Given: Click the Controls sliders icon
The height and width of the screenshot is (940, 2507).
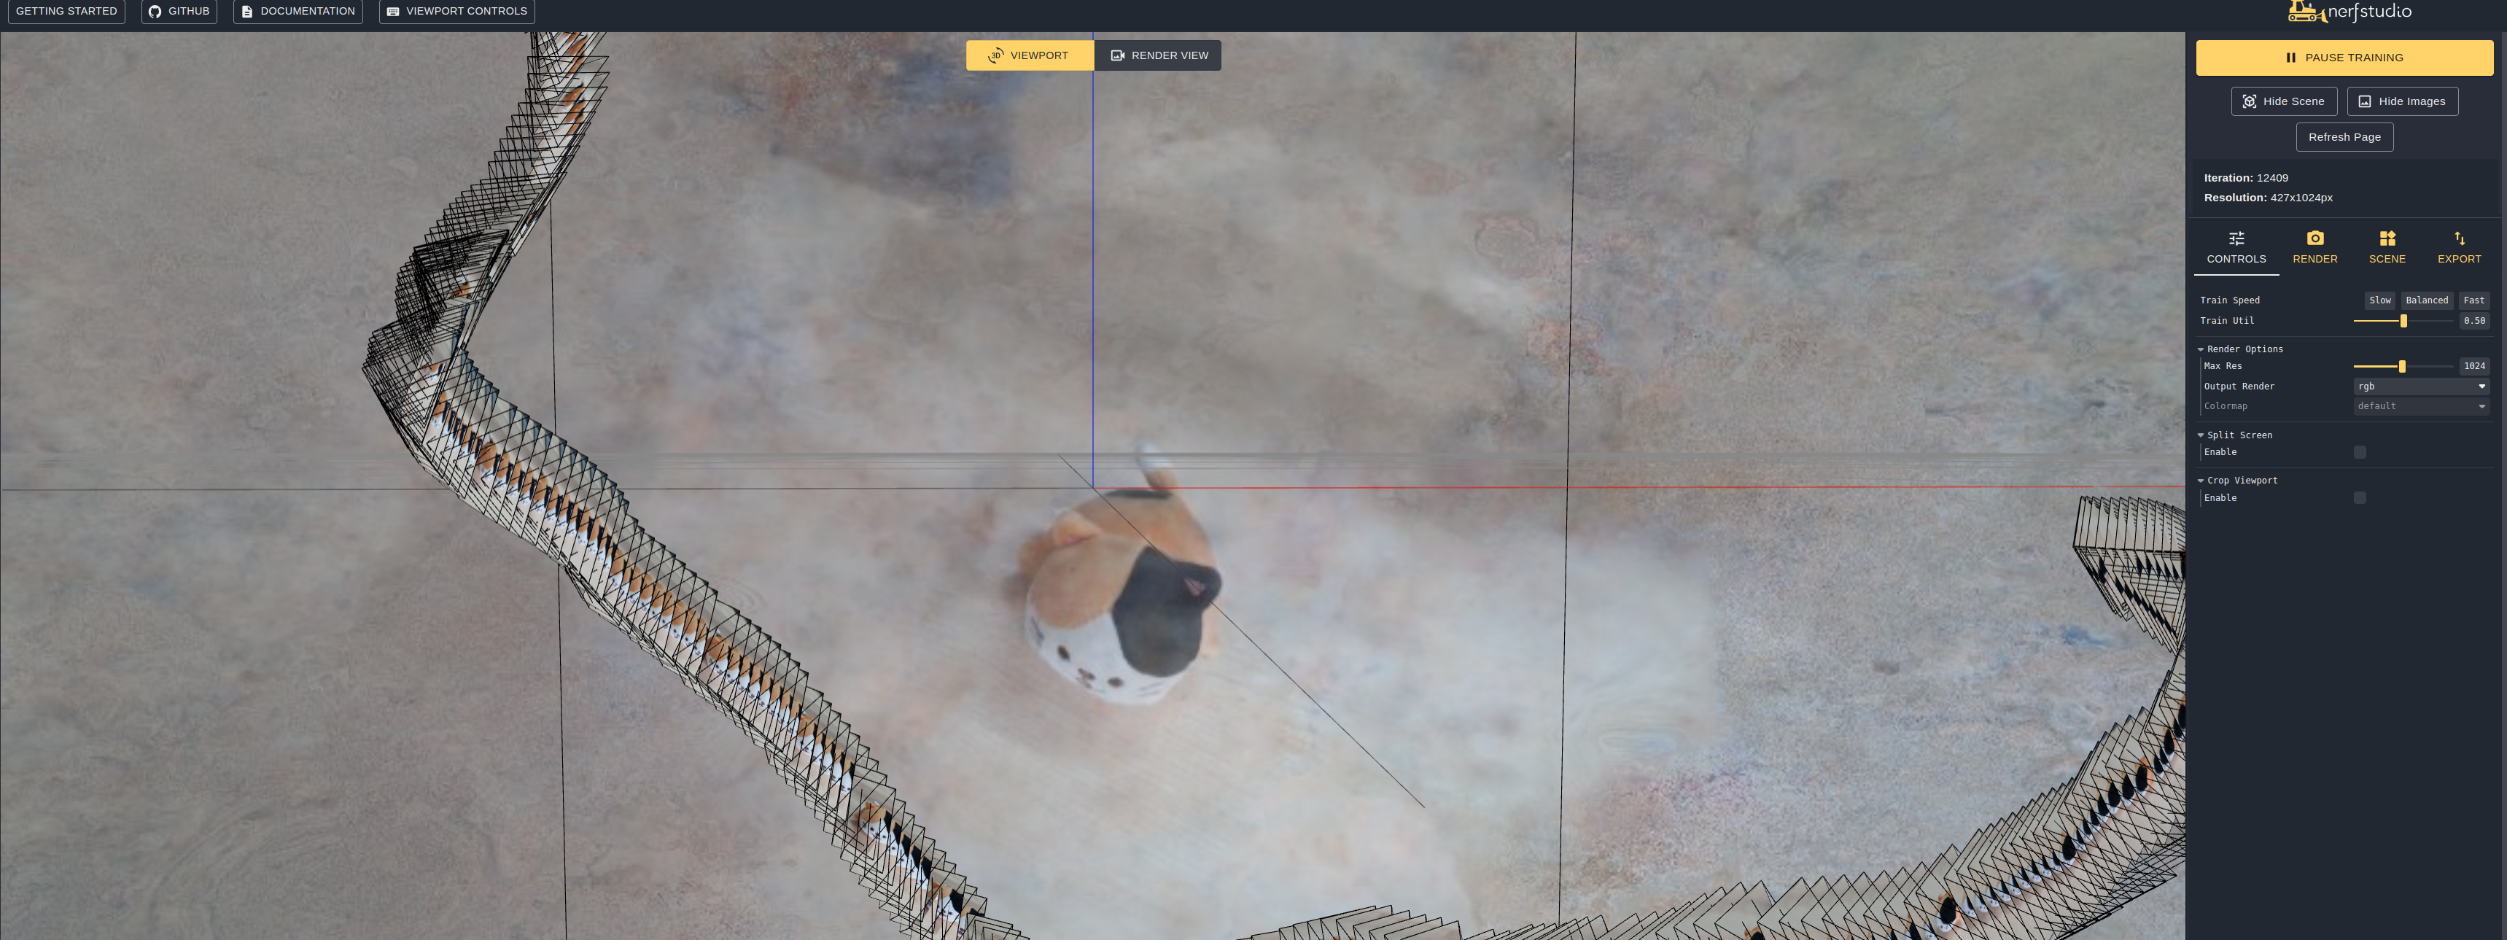Looking at the screenshot, I should click(2236, 238).
